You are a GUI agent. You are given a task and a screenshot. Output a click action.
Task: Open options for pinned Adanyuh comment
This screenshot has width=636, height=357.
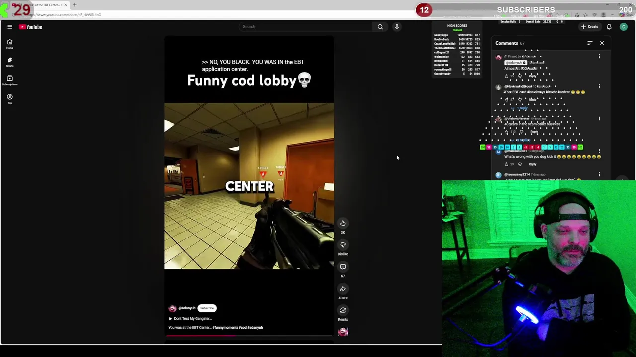[x=599, y=57]
